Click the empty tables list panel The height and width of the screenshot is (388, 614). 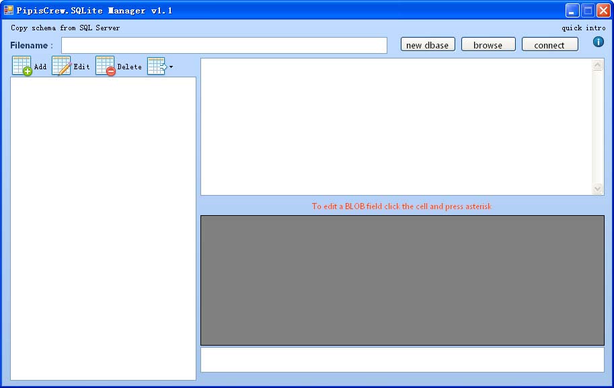(x=103, y=228)
